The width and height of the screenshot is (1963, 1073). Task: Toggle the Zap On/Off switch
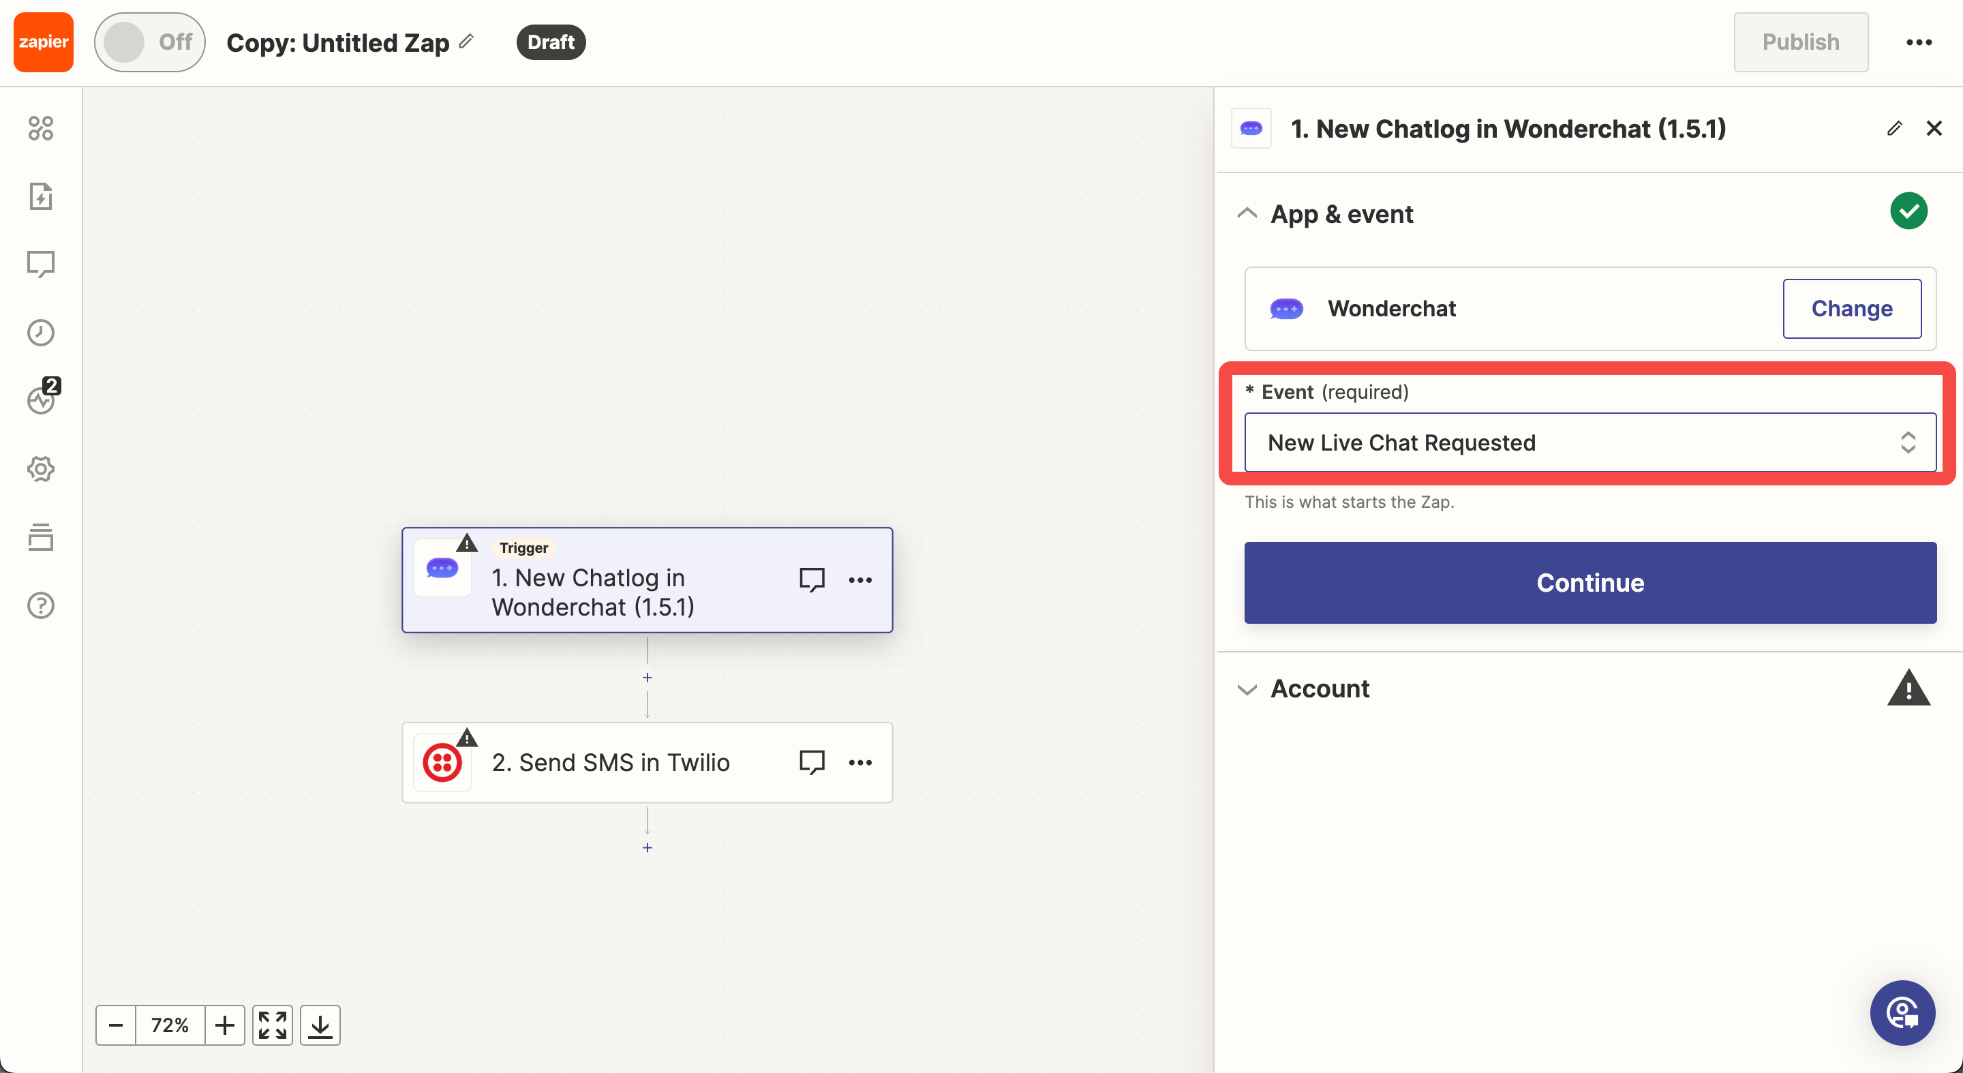pyautogui.click(x=149, y=42)
